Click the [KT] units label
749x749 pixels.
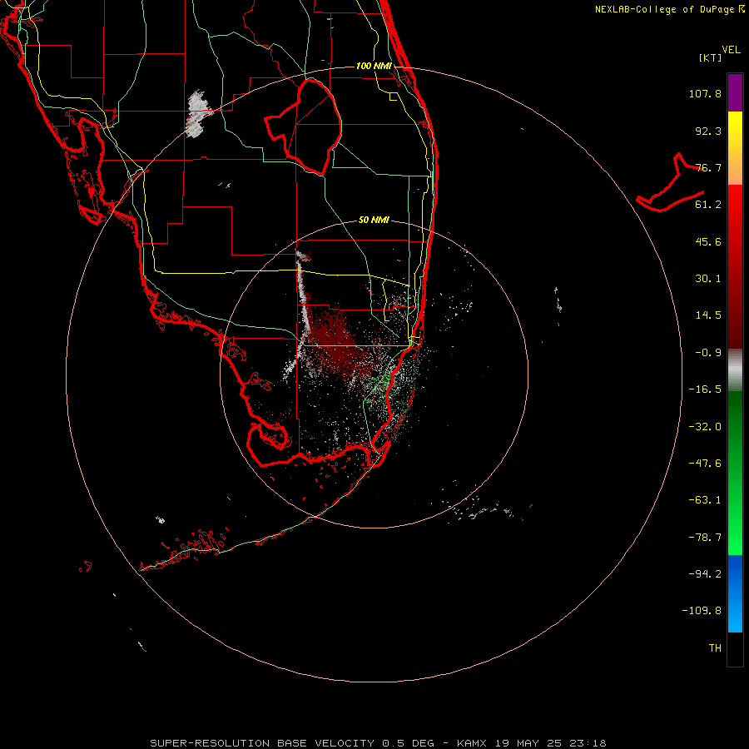click(x=711, y=57)
